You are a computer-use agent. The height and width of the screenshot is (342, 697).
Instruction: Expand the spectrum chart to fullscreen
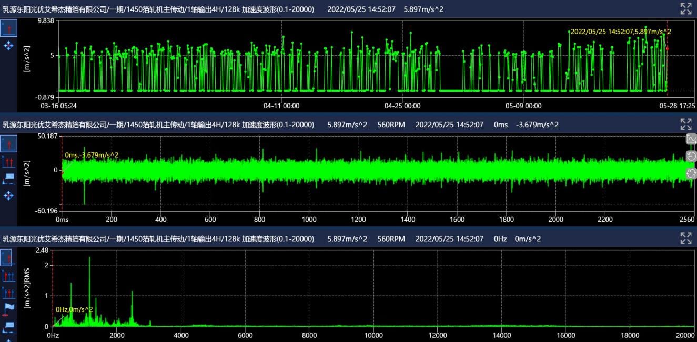(686, 238)
